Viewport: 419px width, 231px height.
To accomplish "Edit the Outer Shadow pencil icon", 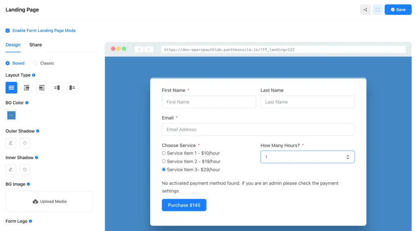I will coord(11,143).
